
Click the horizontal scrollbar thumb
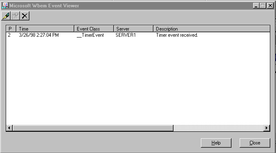(x=93, y=128)
